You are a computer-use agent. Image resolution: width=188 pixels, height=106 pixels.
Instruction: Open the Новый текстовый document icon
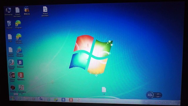pos(17,12)
